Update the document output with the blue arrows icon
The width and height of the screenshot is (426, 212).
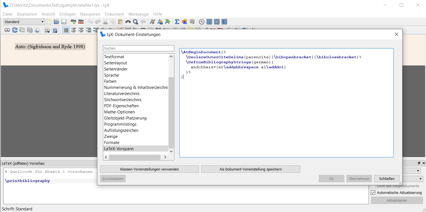15,30
